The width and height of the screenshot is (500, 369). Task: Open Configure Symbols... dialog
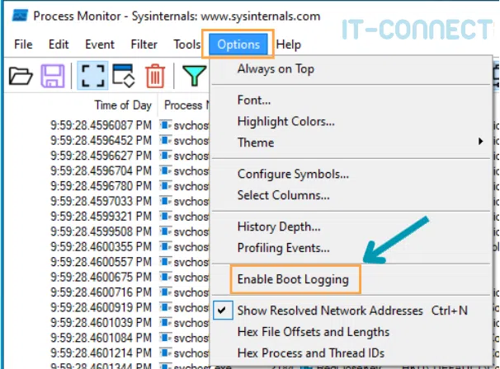coord(351,174)
